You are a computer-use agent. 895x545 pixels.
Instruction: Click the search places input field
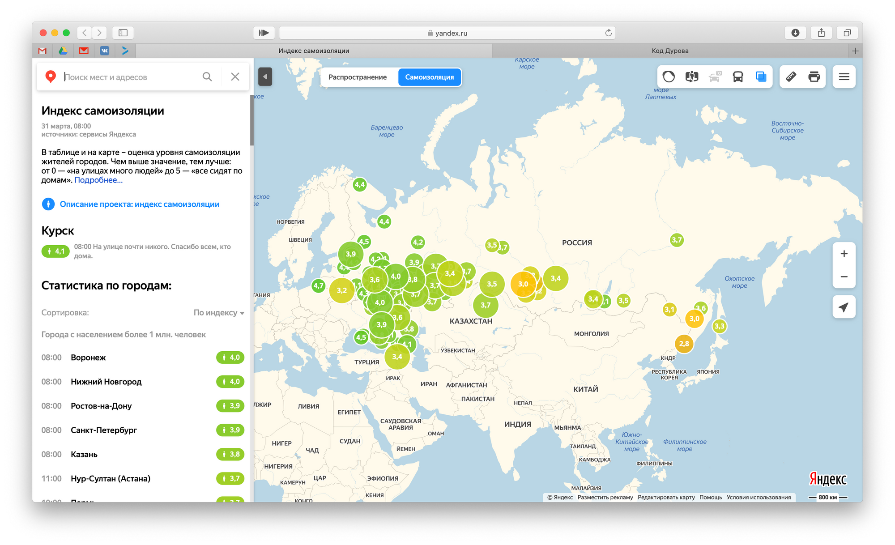[x=130, y=77]
